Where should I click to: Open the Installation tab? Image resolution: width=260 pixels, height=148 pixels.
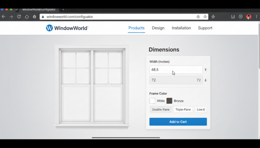(x=181, y=28)
